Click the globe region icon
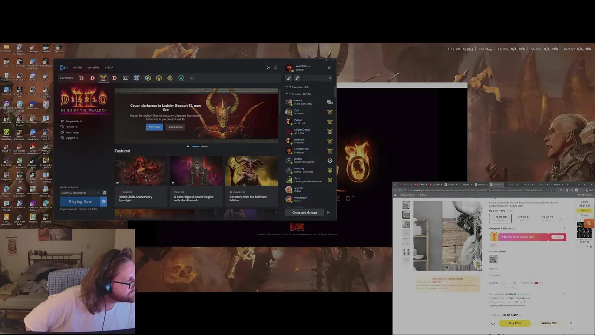The height and width of the screenshot is (335, 595). [x=104, y=193]
